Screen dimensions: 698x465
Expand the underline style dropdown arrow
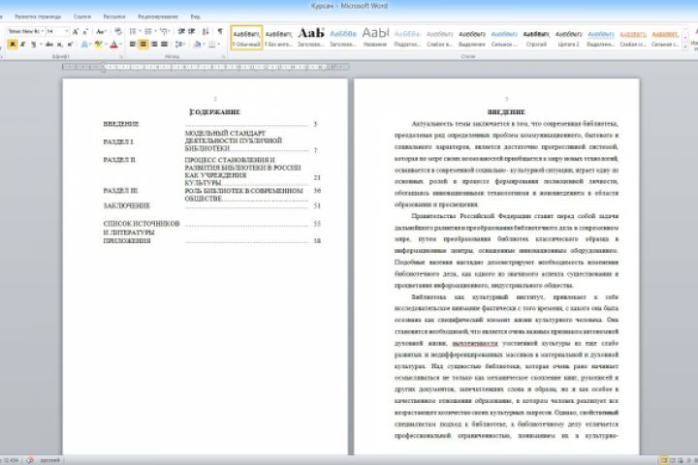(41, 44)
